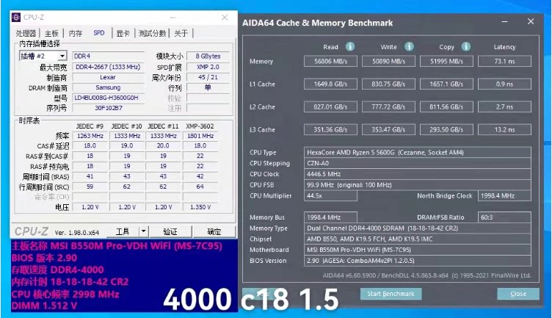Open the 处理器 tab in CPU-Z
Screen dimensions: 552x318
pos(26,34)
